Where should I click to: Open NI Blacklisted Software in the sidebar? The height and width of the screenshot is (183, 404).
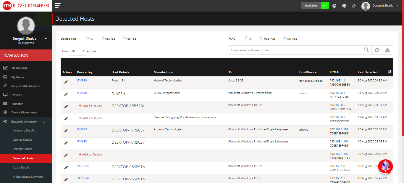[28, 177]
